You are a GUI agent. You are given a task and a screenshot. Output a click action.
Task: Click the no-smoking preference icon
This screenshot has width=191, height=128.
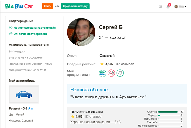point(111,73)
